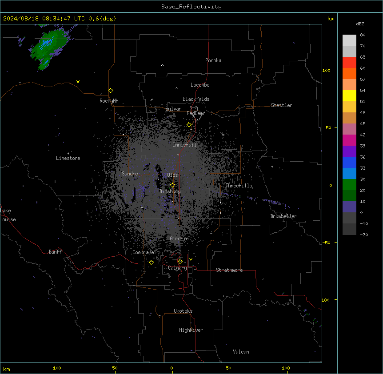
Task: Click the RedDeer city label
Action: click(x=195, y=113)
